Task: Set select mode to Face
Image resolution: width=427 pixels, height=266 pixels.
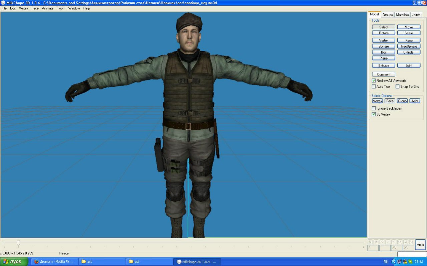Action: tap(390, 101)
